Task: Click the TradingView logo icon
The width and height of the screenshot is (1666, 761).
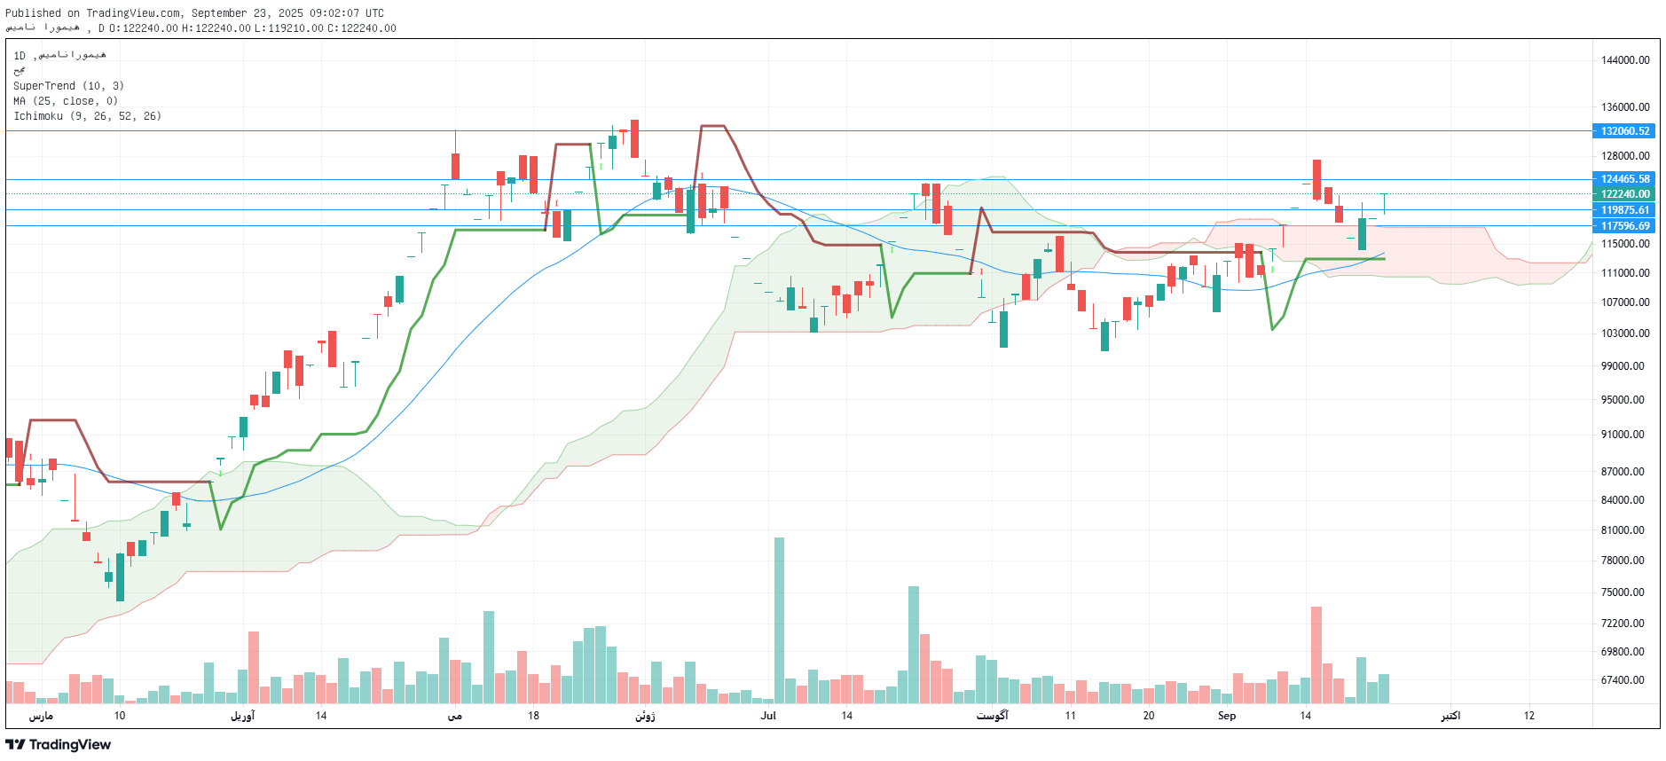Action: (15, 745)
